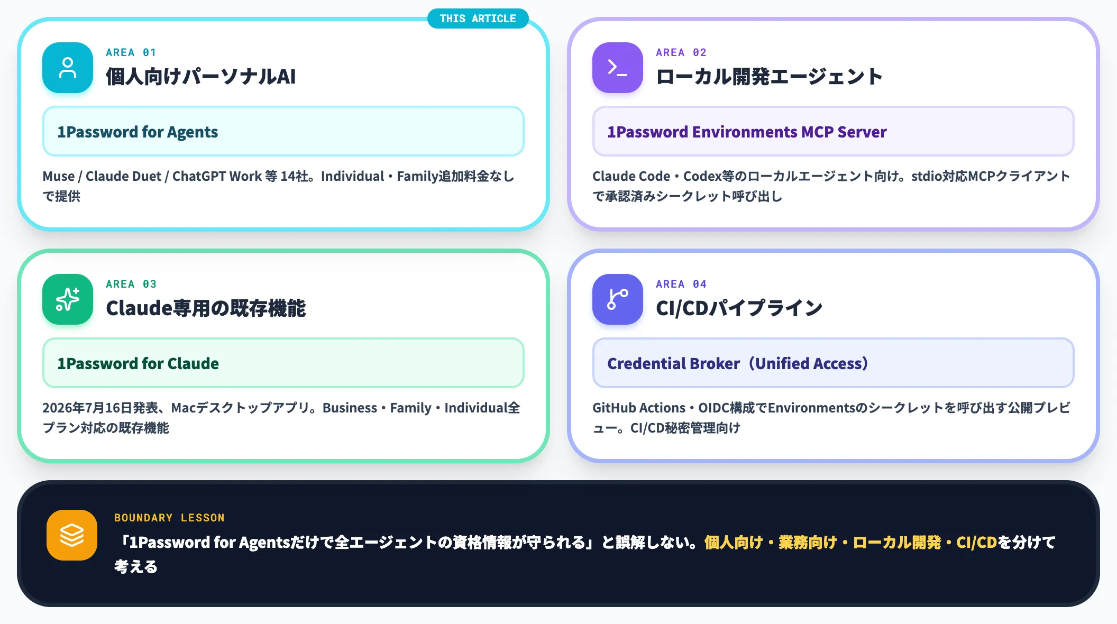The image size is (1117, 624).
Task: Click the description starting with GitHub Actions・OIDC
Action: (831, 418)
